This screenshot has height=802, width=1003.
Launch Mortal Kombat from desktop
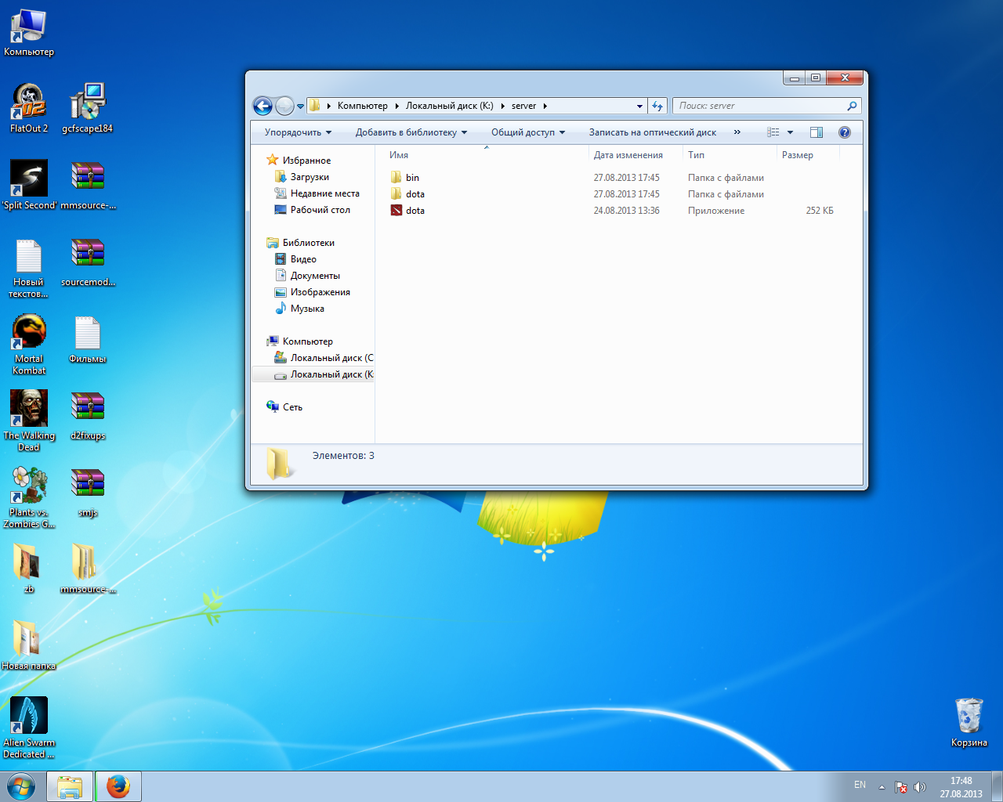[x=29, y=345]
